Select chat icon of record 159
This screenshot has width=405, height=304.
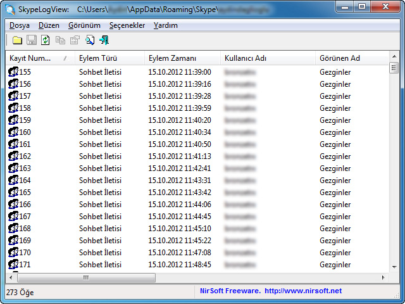pos(13,120)
